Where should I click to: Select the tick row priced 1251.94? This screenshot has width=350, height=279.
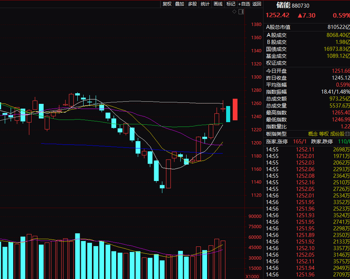click(308, 268)
